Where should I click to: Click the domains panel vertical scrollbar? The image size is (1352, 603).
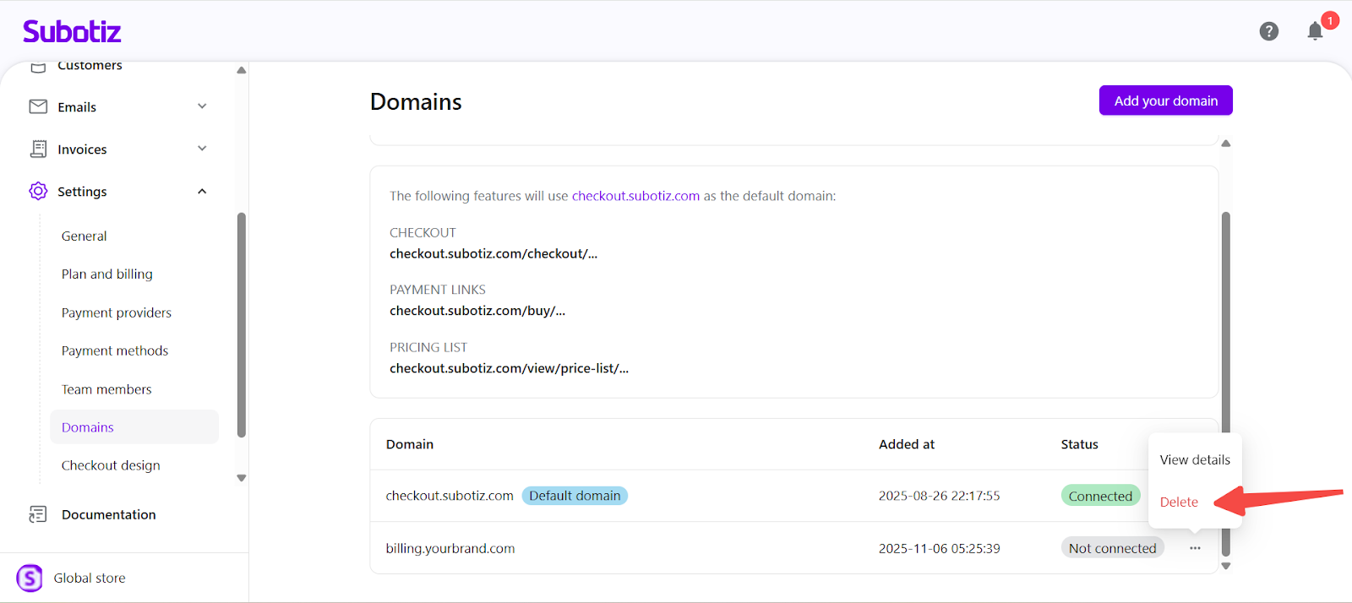pos(1225,338)
